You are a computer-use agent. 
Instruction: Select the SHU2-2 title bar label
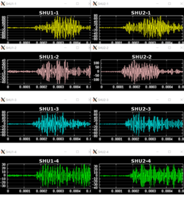(103, 48)
